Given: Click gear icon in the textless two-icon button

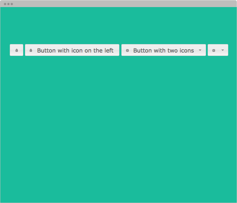Looking at the screenshot, I should [x=214, y=50].
